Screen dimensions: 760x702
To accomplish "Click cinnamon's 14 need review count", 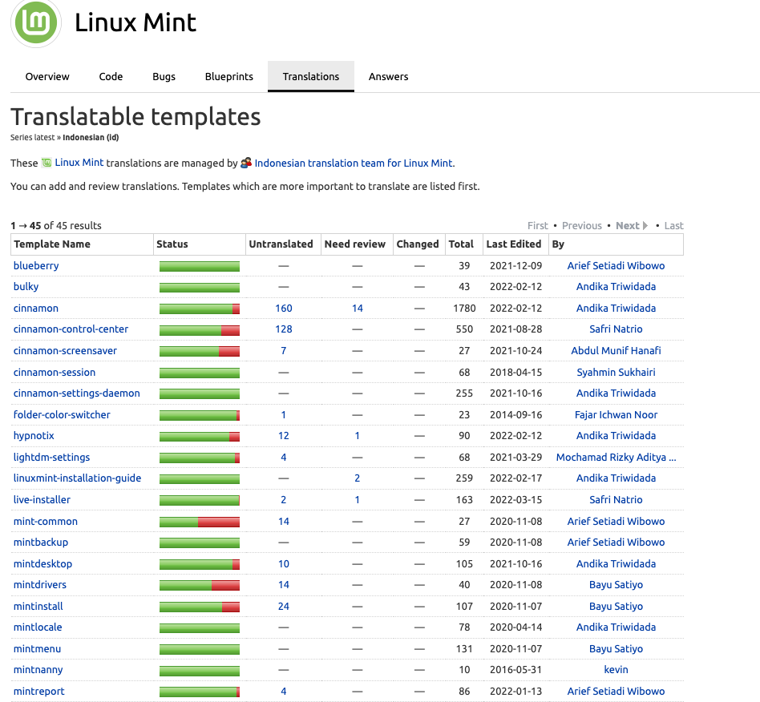I will (358, 308).
